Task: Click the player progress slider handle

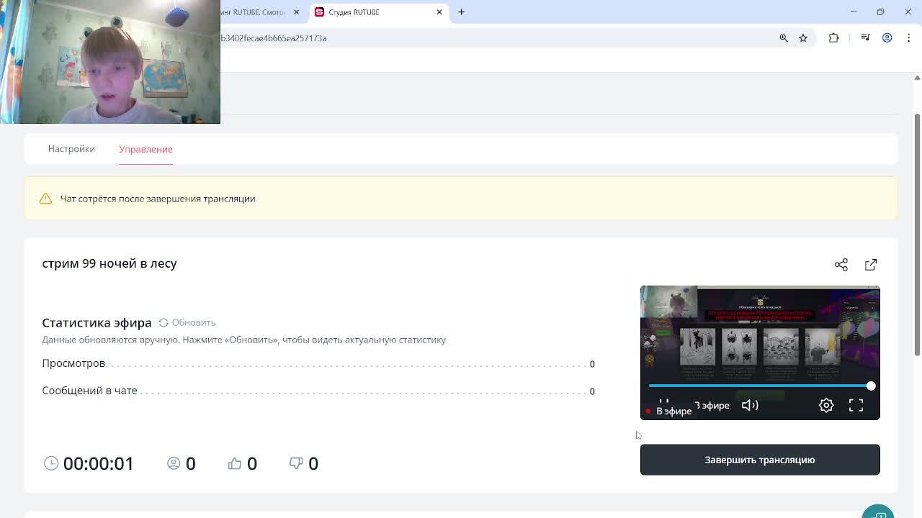Action: pos(871,386)
